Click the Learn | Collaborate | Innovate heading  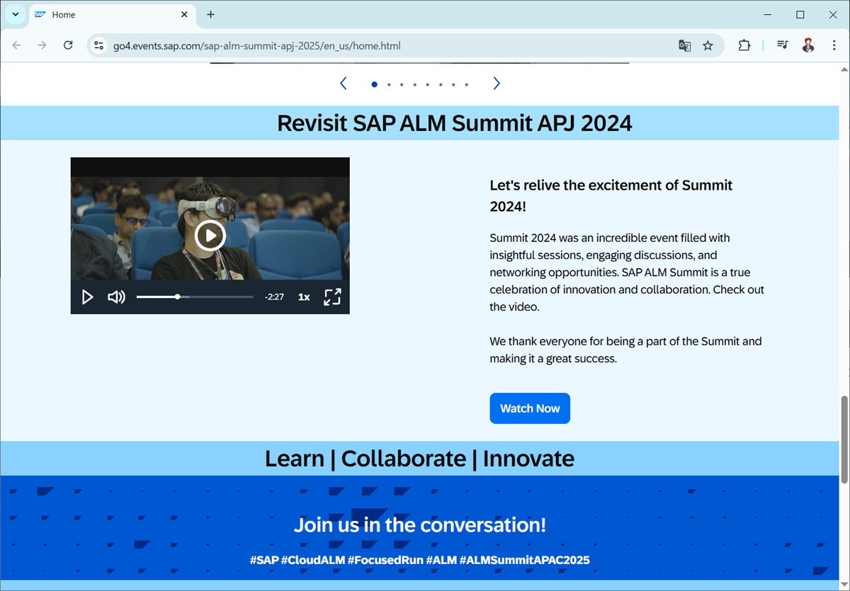[419, 459]
